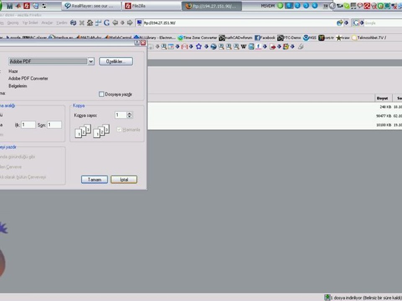Open the Facebook bookmark
The image size is (402, 301).
[x=265, y=38]
